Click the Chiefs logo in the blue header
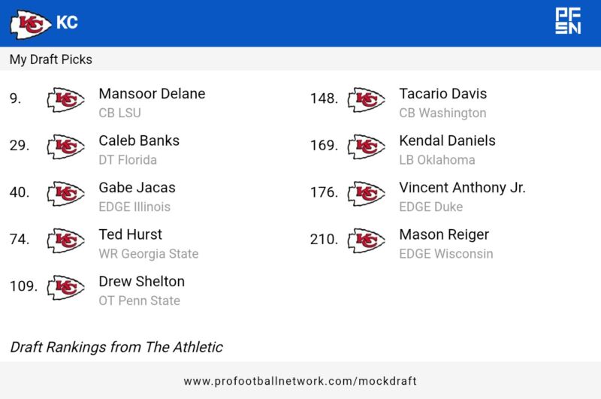The height and width of the screenshot is (399, 601). (31, 23)
